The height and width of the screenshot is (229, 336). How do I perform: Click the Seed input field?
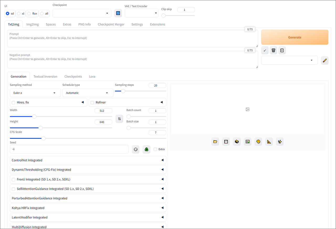click(x=69, y=149)
